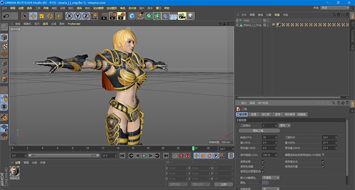The height and width of the screenshot is (190, 355).
Task: Open the ProRender viewport menu
Action: (x=74, y=24)
